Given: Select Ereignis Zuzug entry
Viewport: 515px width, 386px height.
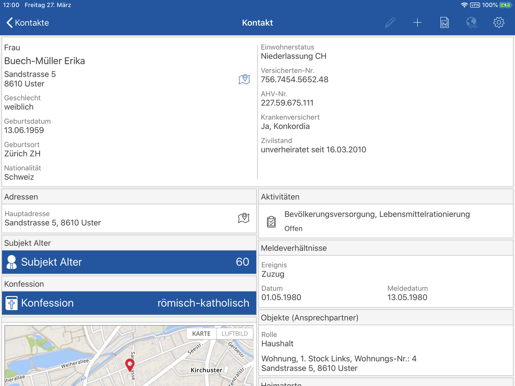Looking at the screenshot, I should pyautogui.click(x=273, y=274).
